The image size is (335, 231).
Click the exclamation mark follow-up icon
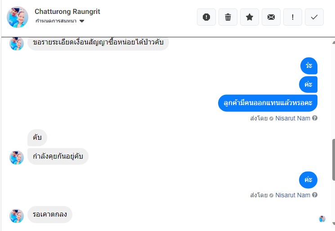(293, 17)
